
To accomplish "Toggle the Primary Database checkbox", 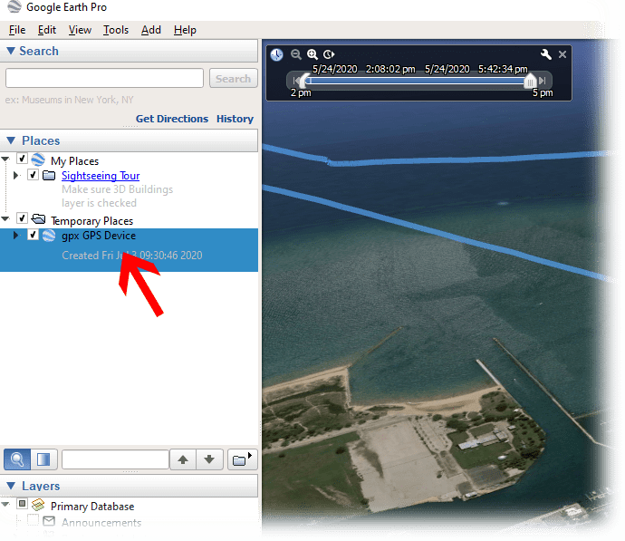I will [x=22, y=504].
